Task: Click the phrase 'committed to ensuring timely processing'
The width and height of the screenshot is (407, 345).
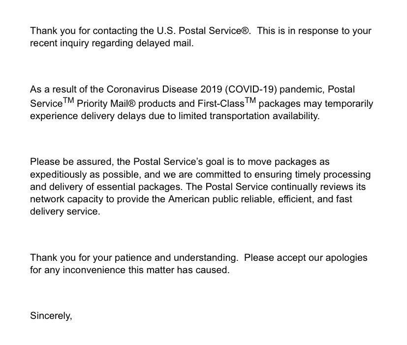Action: [x=283, y=174]
